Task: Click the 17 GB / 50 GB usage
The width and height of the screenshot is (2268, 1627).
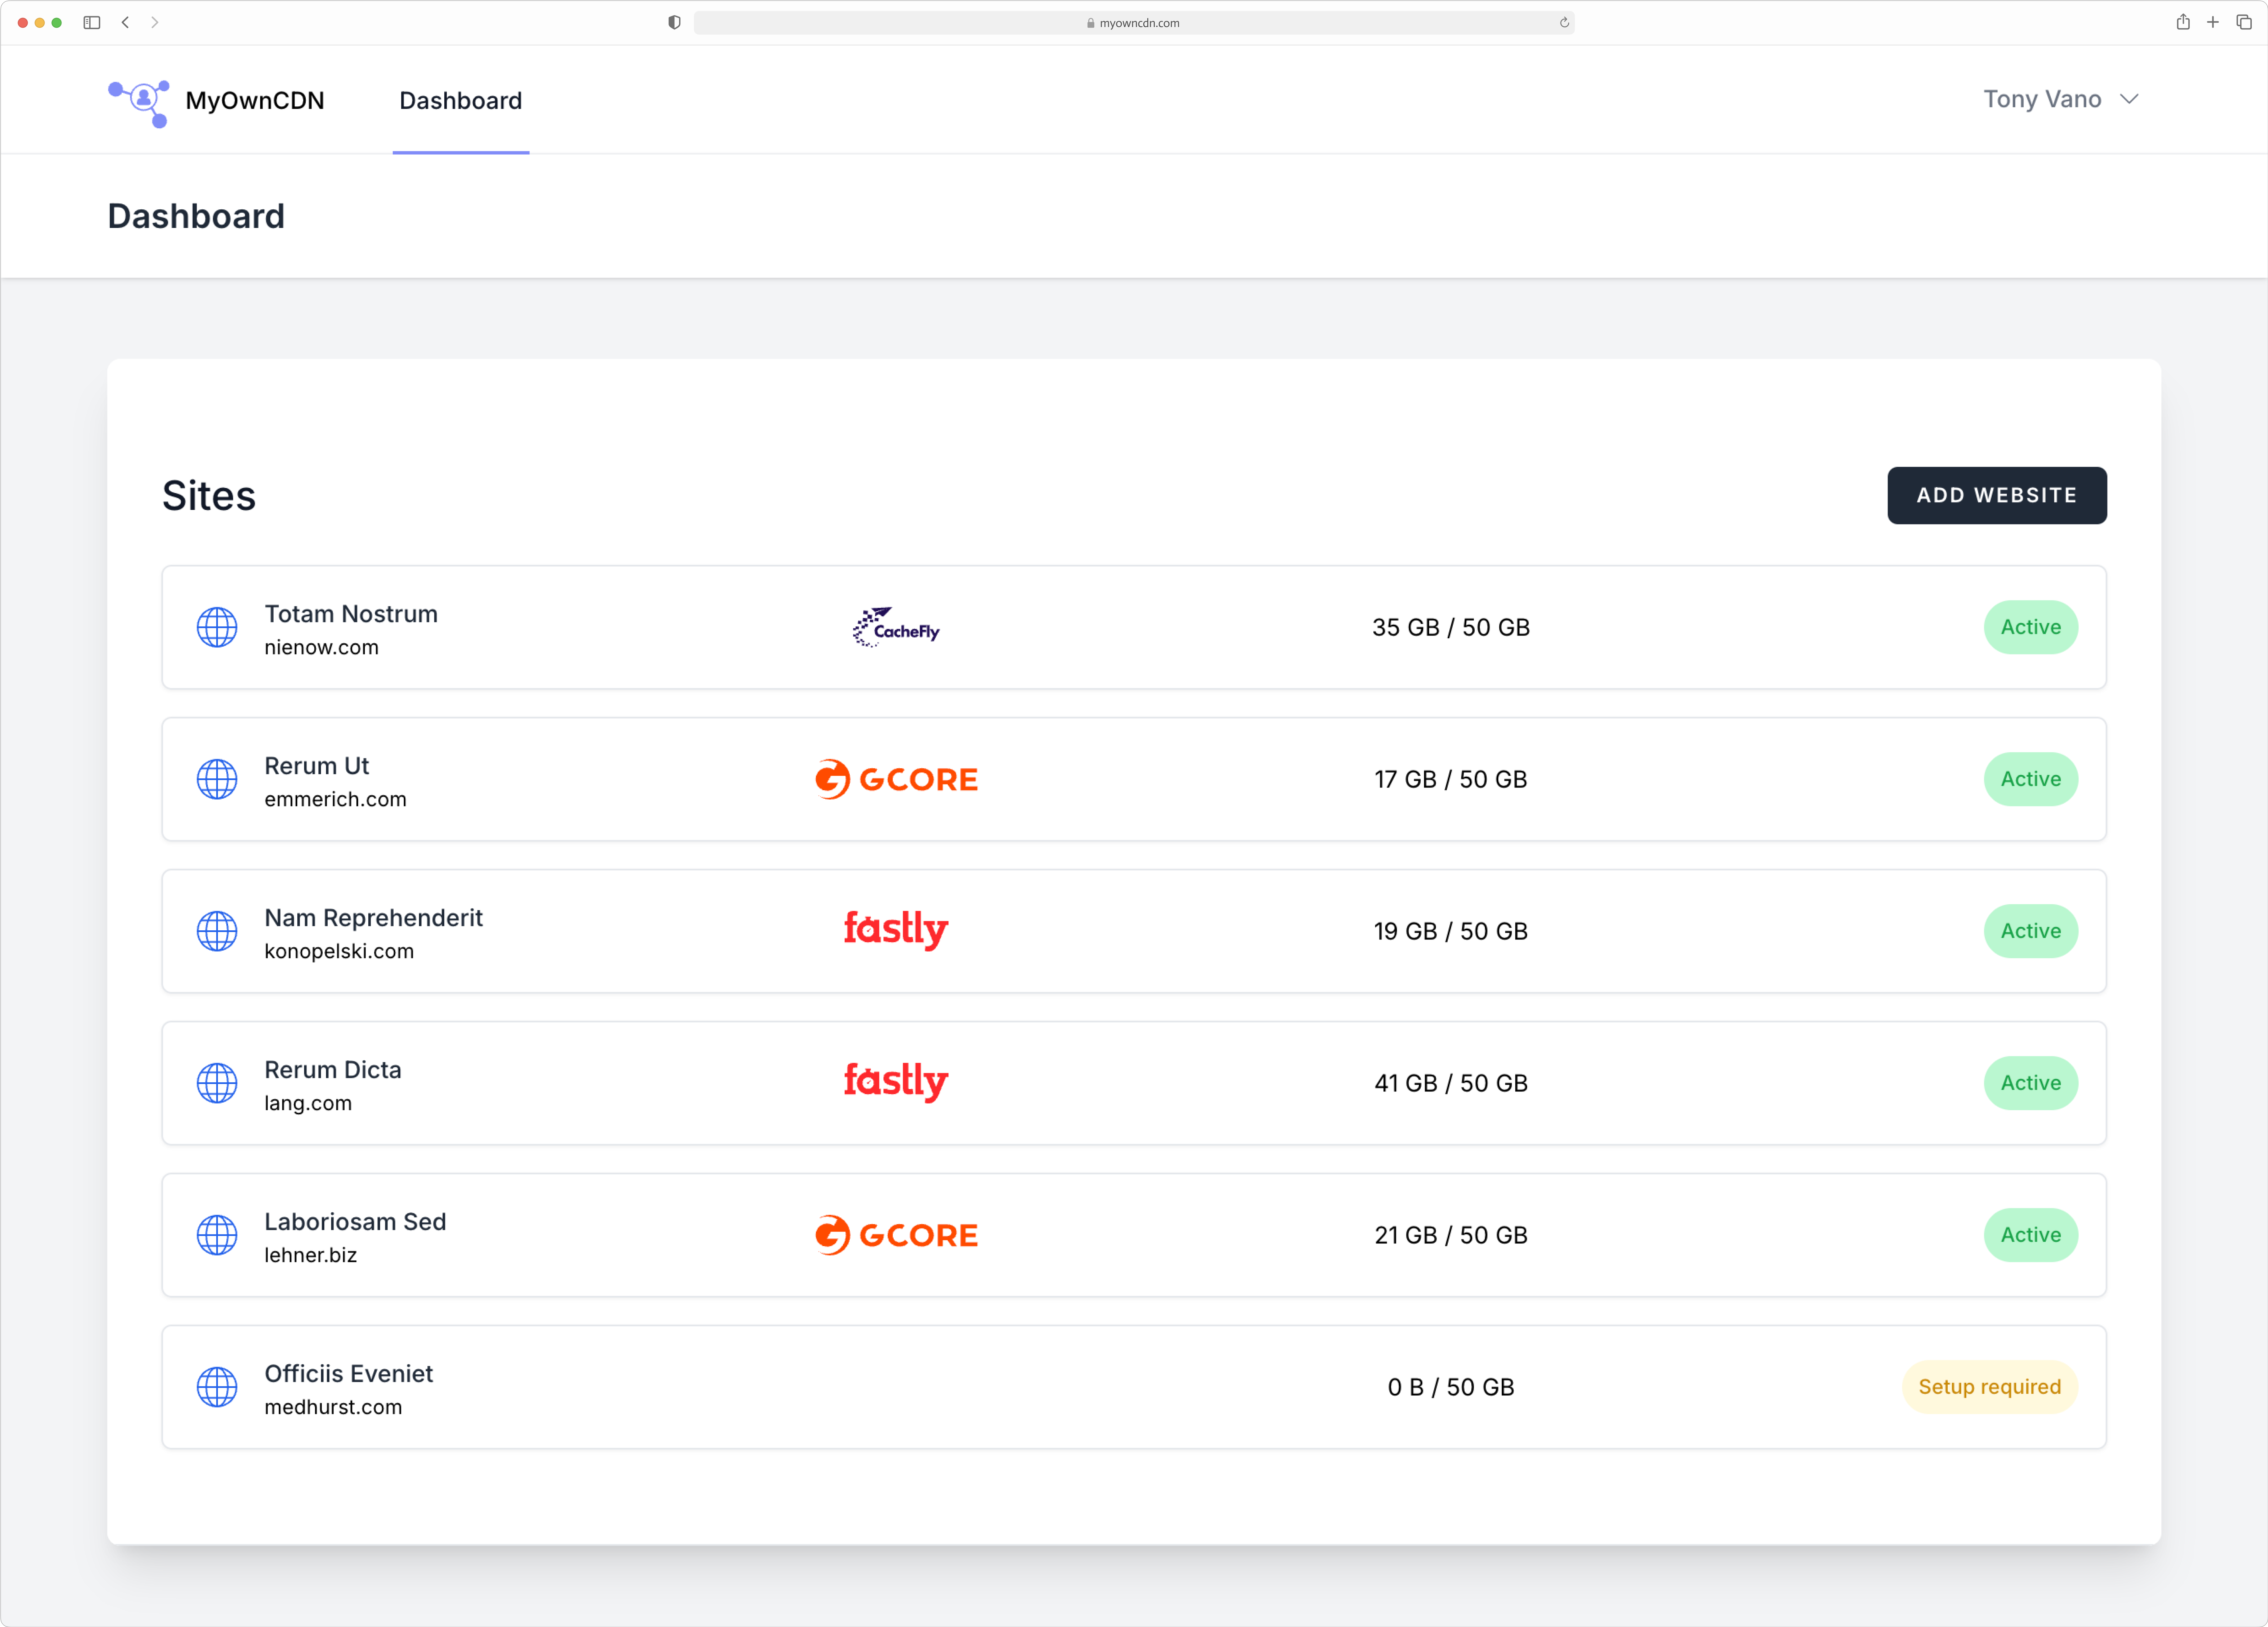Action: tap(1451, 779)
